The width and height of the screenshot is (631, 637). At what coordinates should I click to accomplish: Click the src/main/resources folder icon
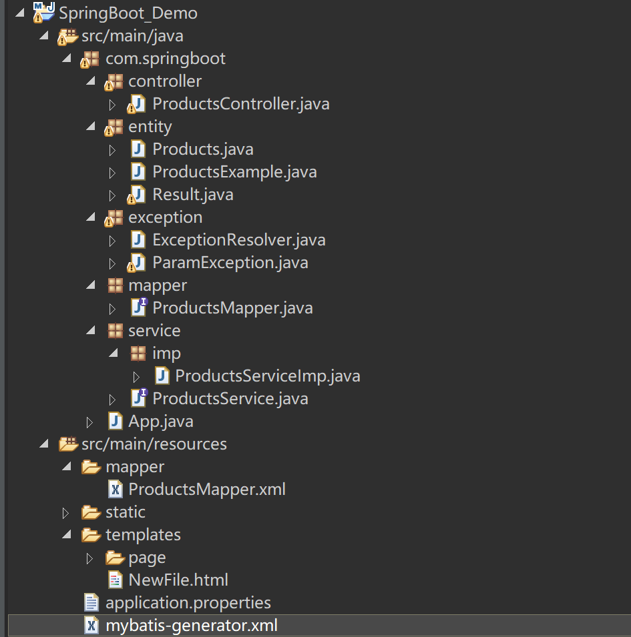coord(68,444)
